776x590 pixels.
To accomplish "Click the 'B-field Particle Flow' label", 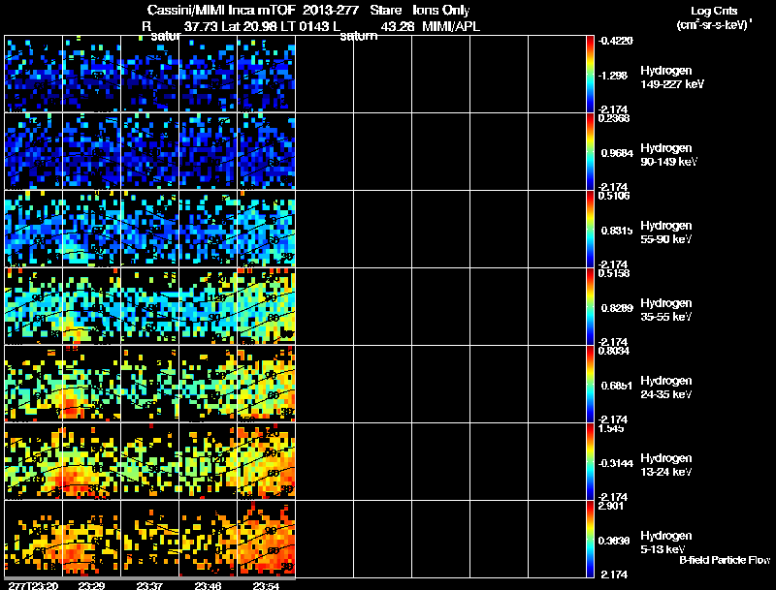I will pos(725,560).
